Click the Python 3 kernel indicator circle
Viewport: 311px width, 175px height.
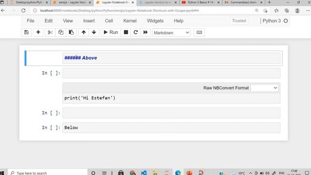point(286,21)
